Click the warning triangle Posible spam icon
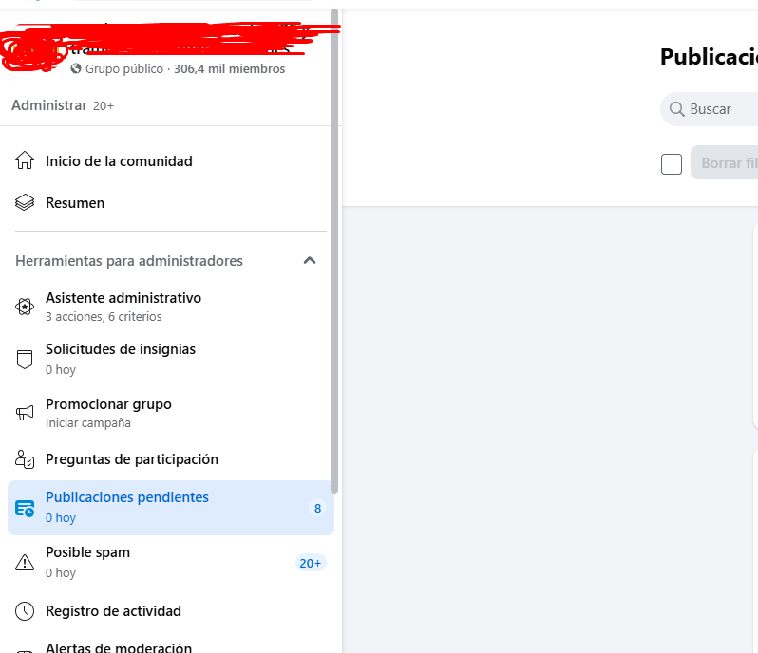The image size is (758, 653). point(25,562)
